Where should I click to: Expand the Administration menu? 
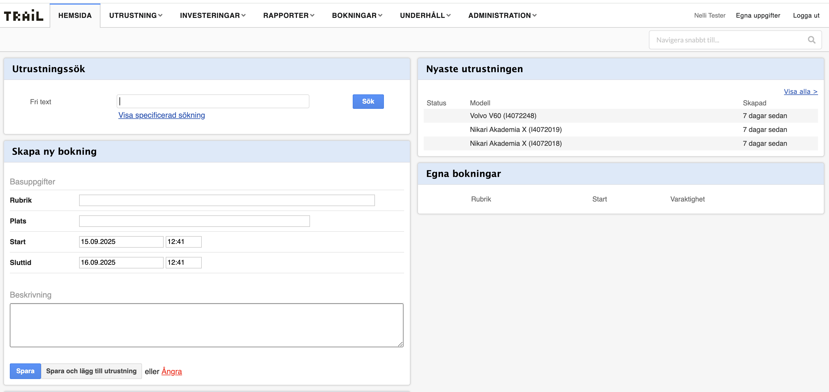click(x=502, y=16)
